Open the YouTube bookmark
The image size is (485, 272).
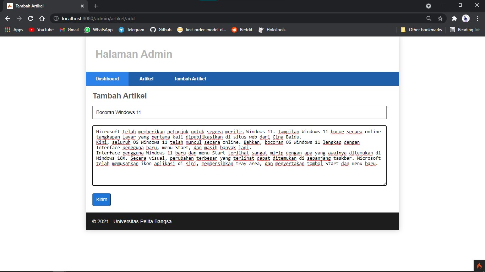point(41,30)
